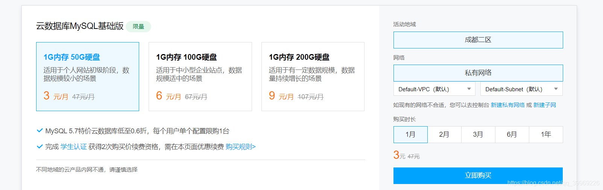Choose 成都二区 region option
This screenshot has width=603, height=190.
pyautogui.click(x=478, y=40)
